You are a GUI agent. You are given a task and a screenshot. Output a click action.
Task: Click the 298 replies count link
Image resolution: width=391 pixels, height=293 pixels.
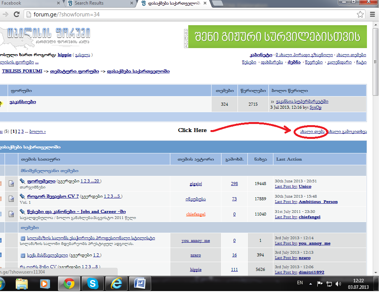tap(234, 184)
